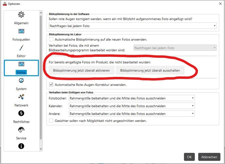Image resolution: width=225 pixels, height=164 pixels.
Task: Open the rote Augen Nachfragen dropdown
Action: pyautogui.click(x=132, y=26)
